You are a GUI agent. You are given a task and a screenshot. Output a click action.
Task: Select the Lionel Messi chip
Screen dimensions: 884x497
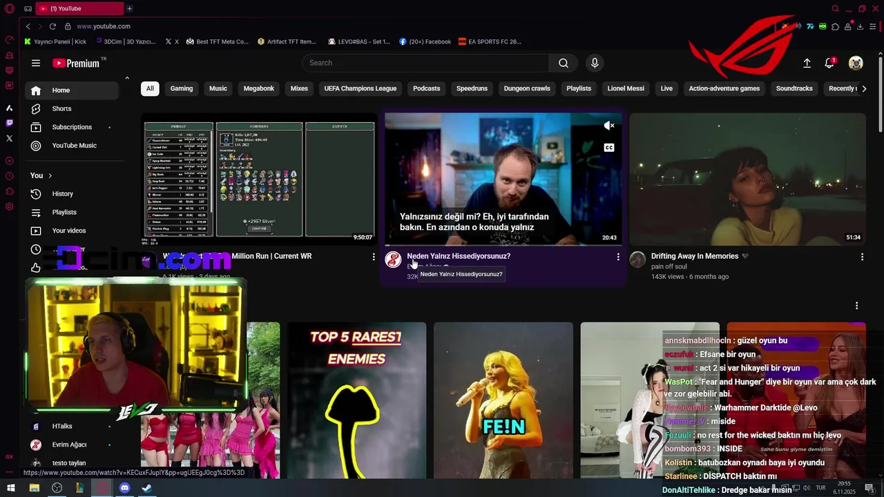(626, 88)
